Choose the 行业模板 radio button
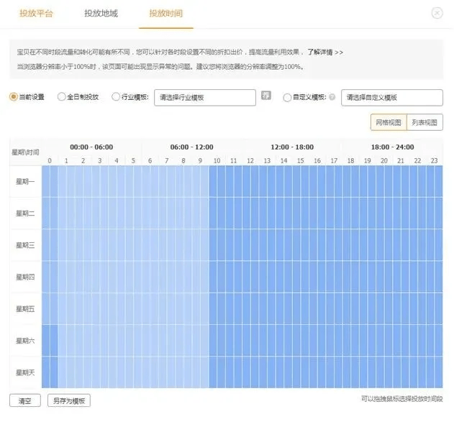 116,96
